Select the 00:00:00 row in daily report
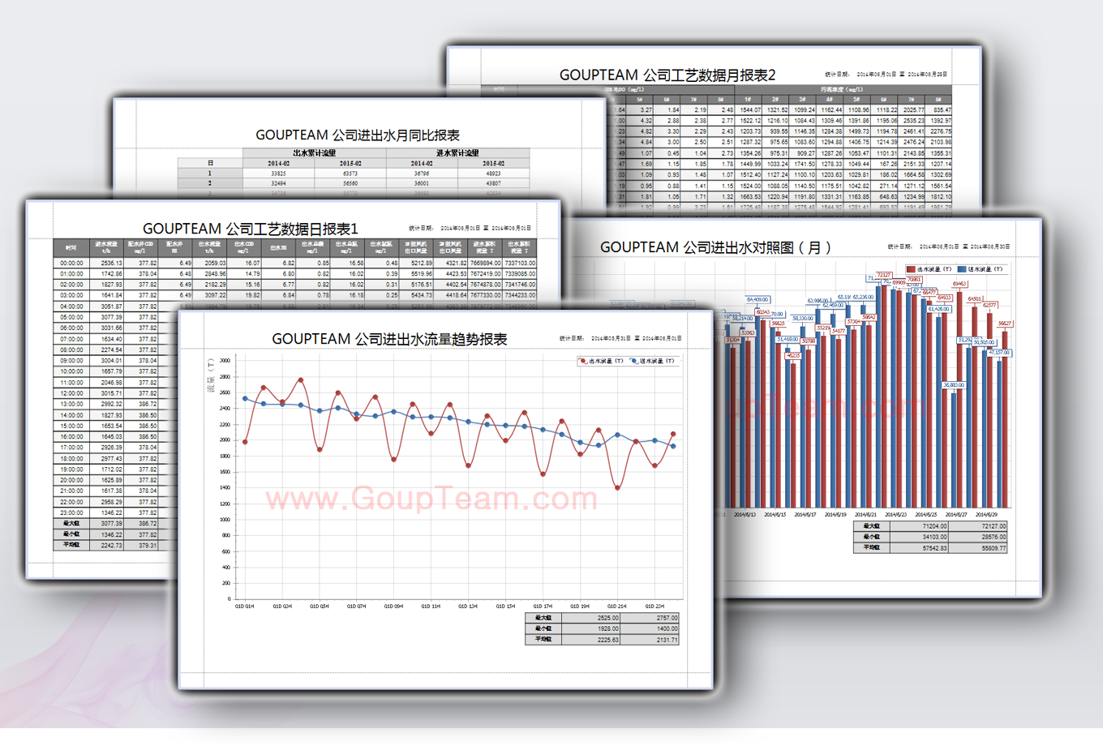 point(295,263)
